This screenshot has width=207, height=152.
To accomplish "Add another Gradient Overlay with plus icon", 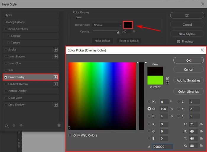I will point(56,84).
